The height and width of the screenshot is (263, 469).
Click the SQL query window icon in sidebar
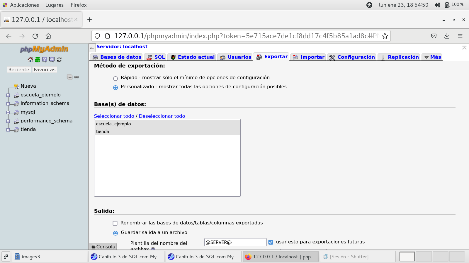(x=52, y=60)
